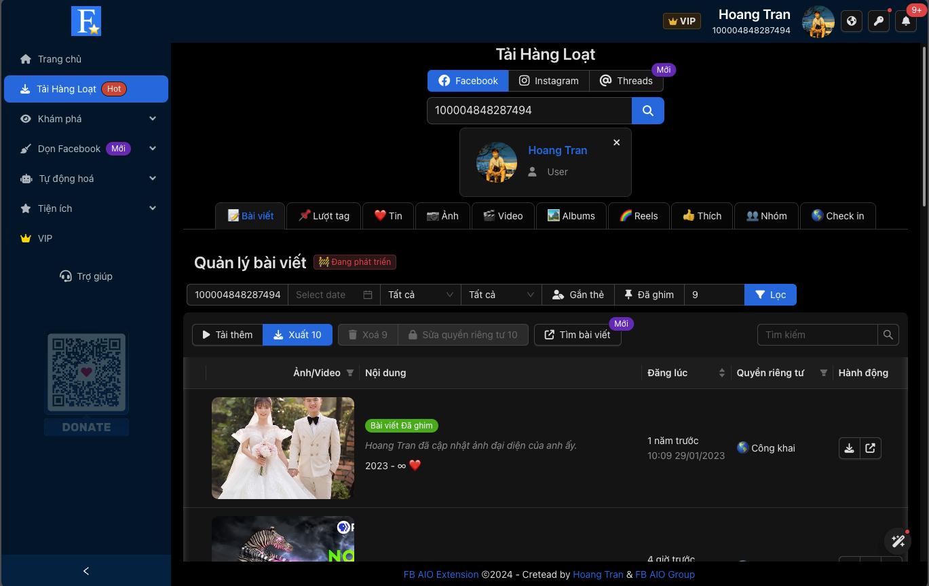Click the Tải thêm button
Screen dimensions: 929x586
click(x=227, y=335)
